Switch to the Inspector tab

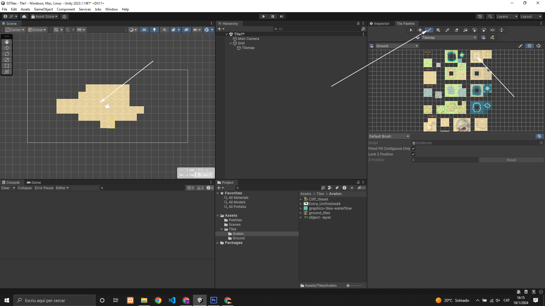380,24
